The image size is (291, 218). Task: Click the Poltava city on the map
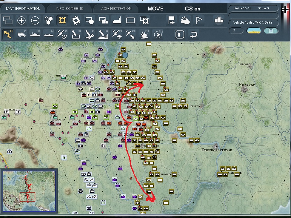coord(202,106)
